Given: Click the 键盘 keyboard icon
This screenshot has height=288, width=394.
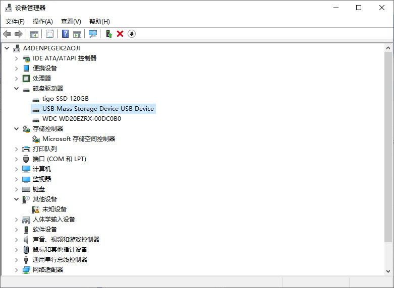Looking at the screenshot, I should click(26, 189).
